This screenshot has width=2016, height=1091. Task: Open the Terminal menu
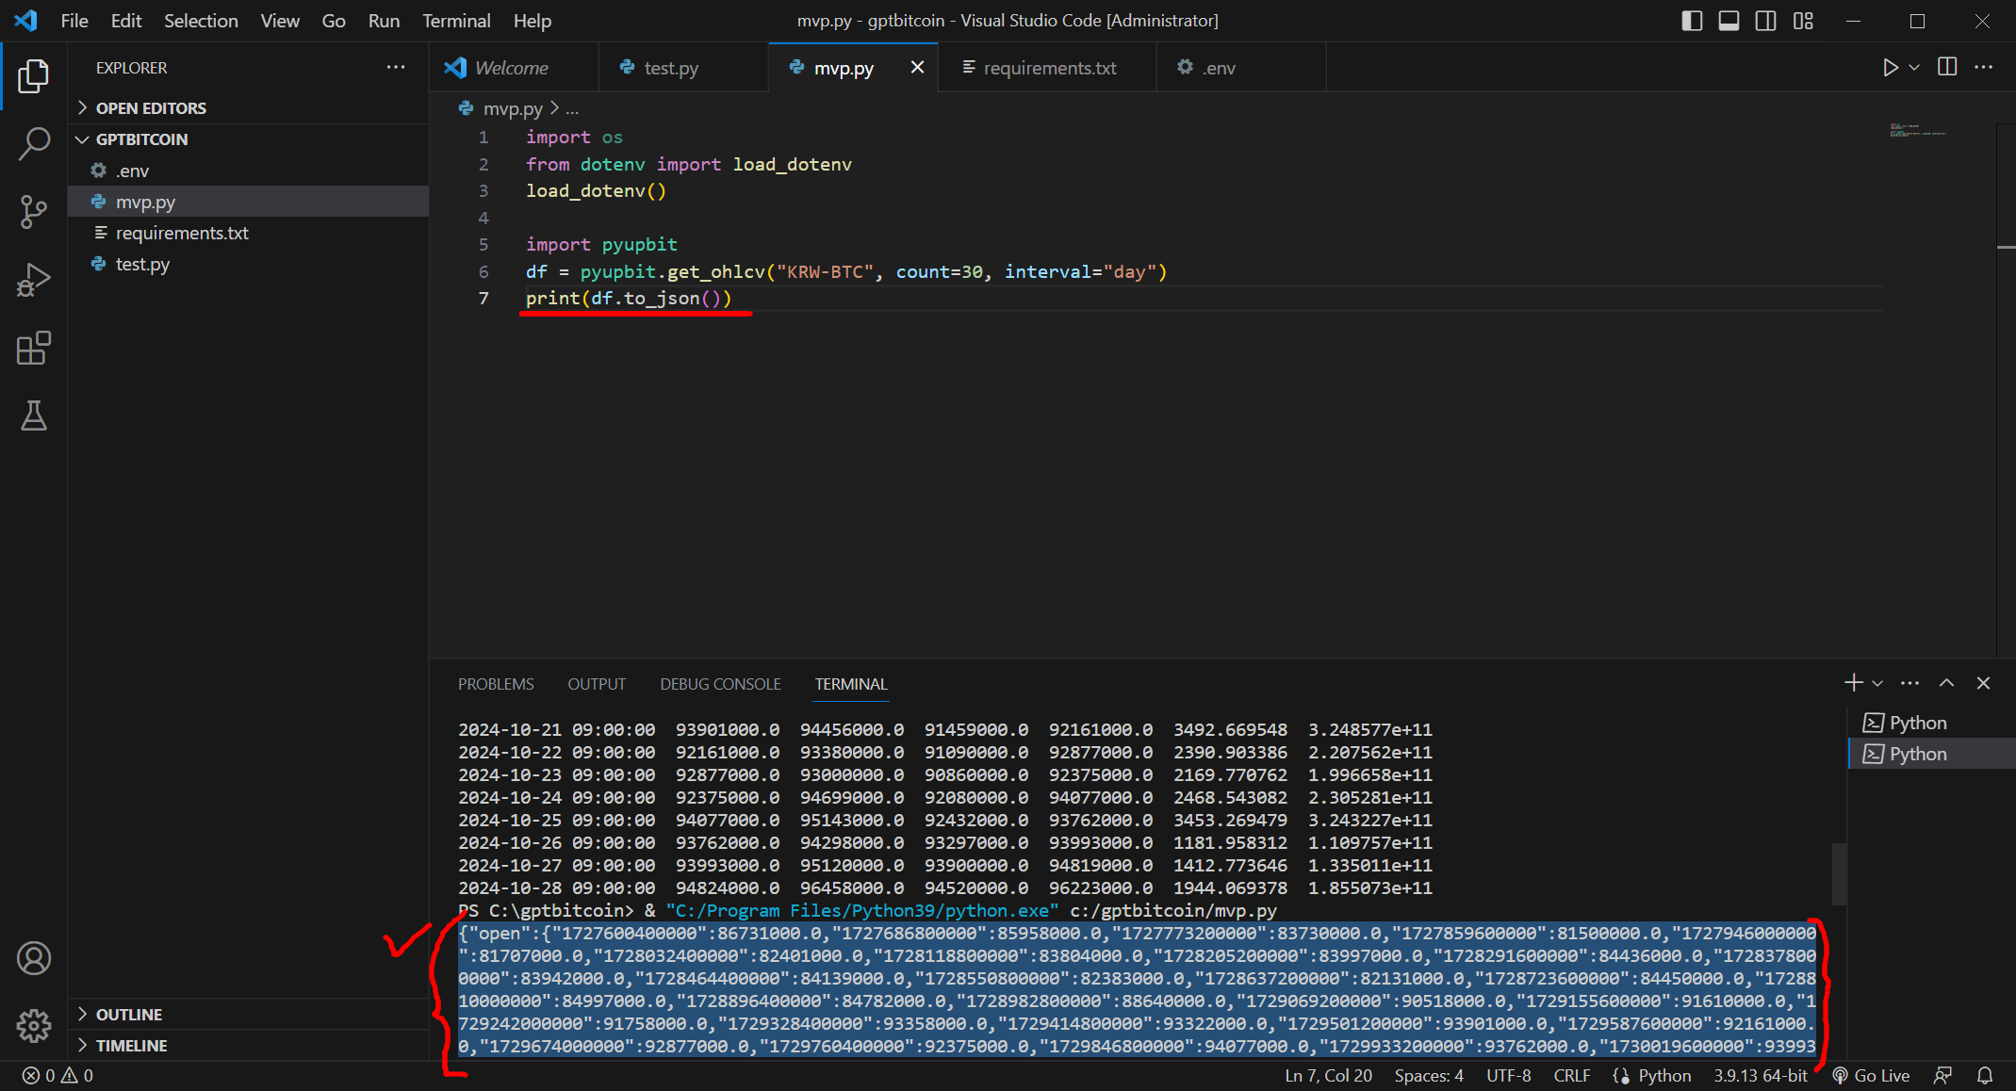click(x=456, y=21)
